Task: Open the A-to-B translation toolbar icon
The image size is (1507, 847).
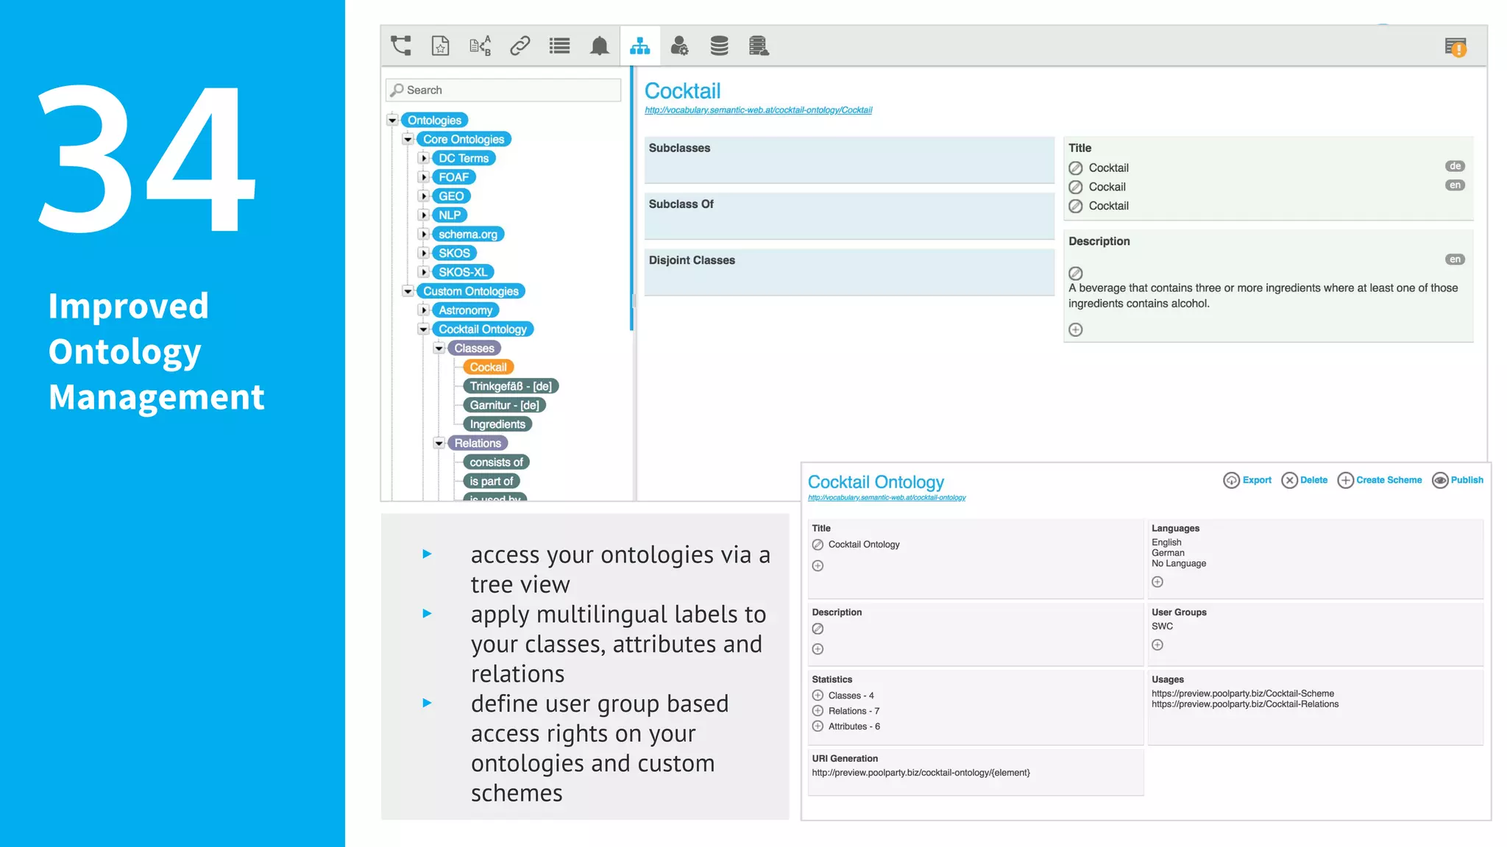Action: [480, 46]
